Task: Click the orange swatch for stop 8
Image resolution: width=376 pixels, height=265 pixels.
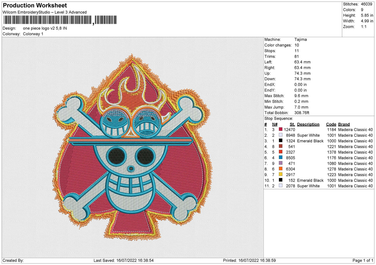Action: coord(280,169)
